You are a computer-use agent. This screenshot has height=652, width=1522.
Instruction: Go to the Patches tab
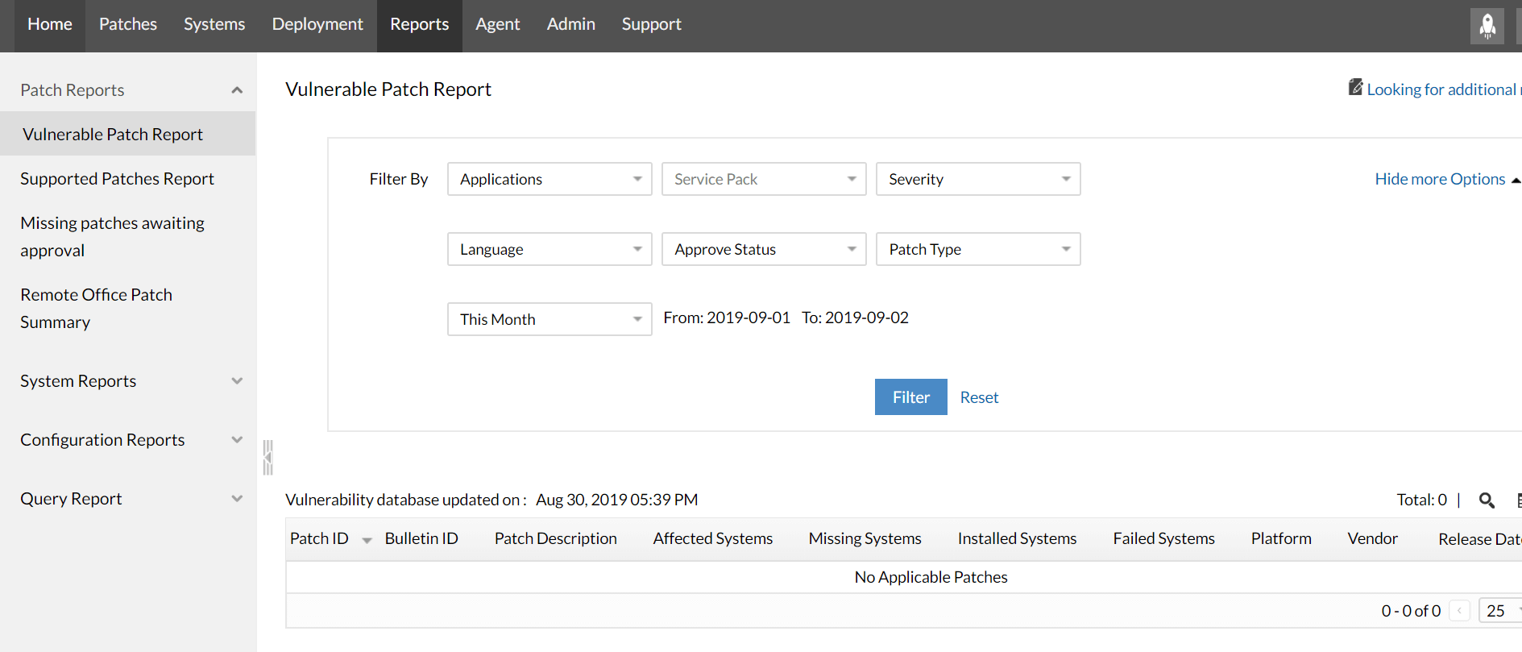[x=128, y=24]
